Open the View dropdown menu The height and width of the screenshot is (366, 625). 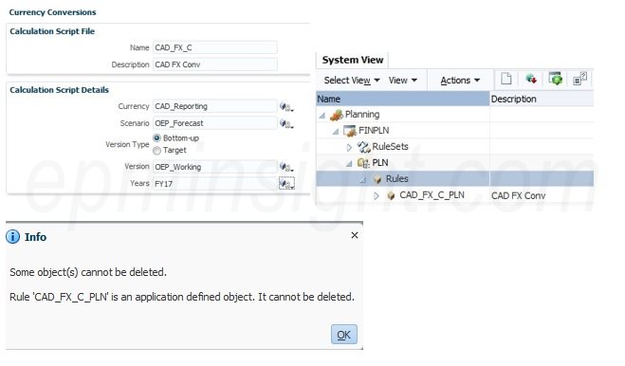[x=402, y=81]
